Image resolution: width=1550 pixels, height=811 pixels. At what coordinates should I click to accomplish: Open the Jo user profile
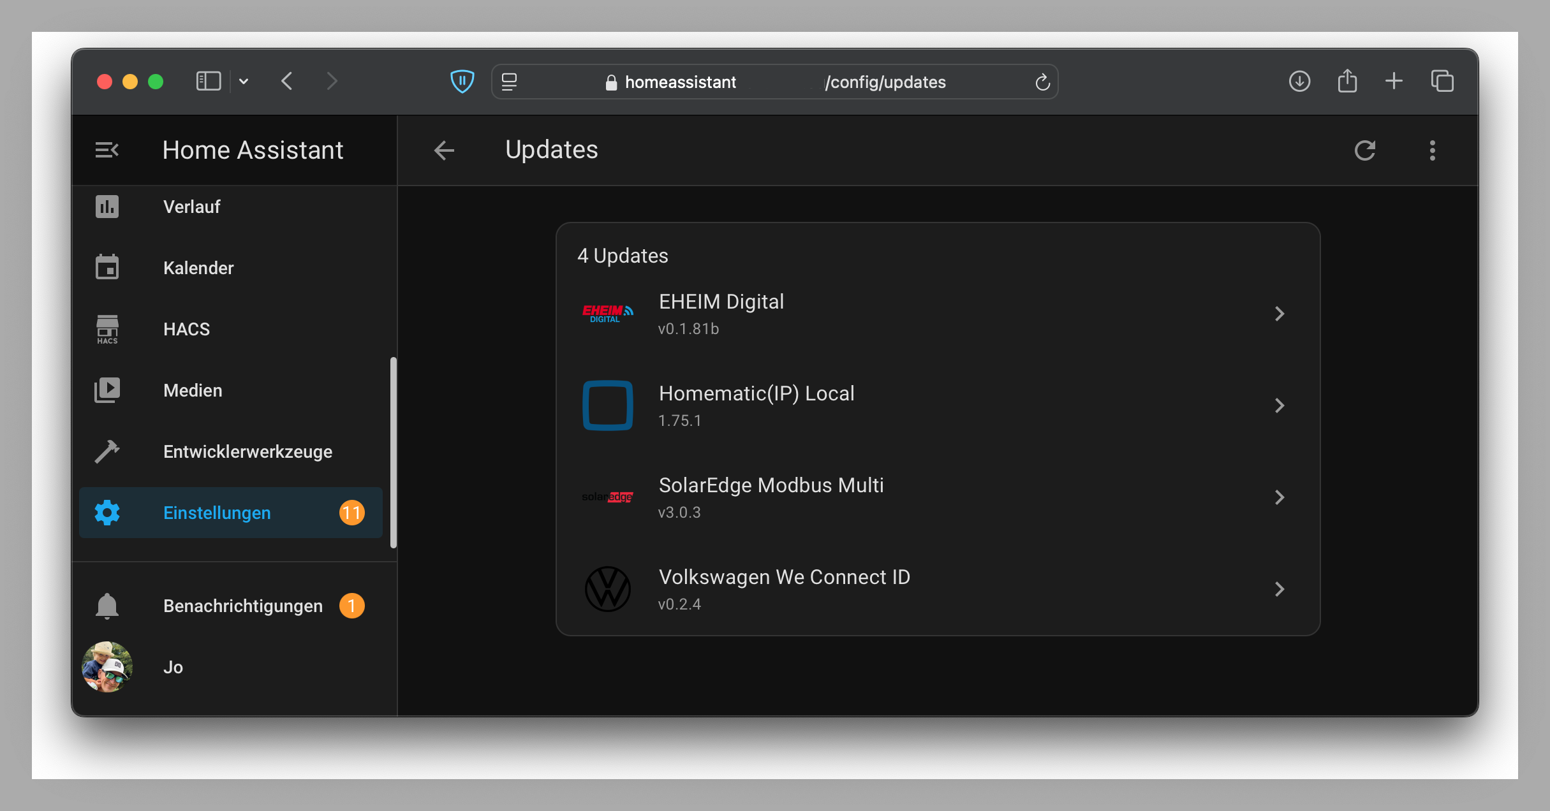107,667
